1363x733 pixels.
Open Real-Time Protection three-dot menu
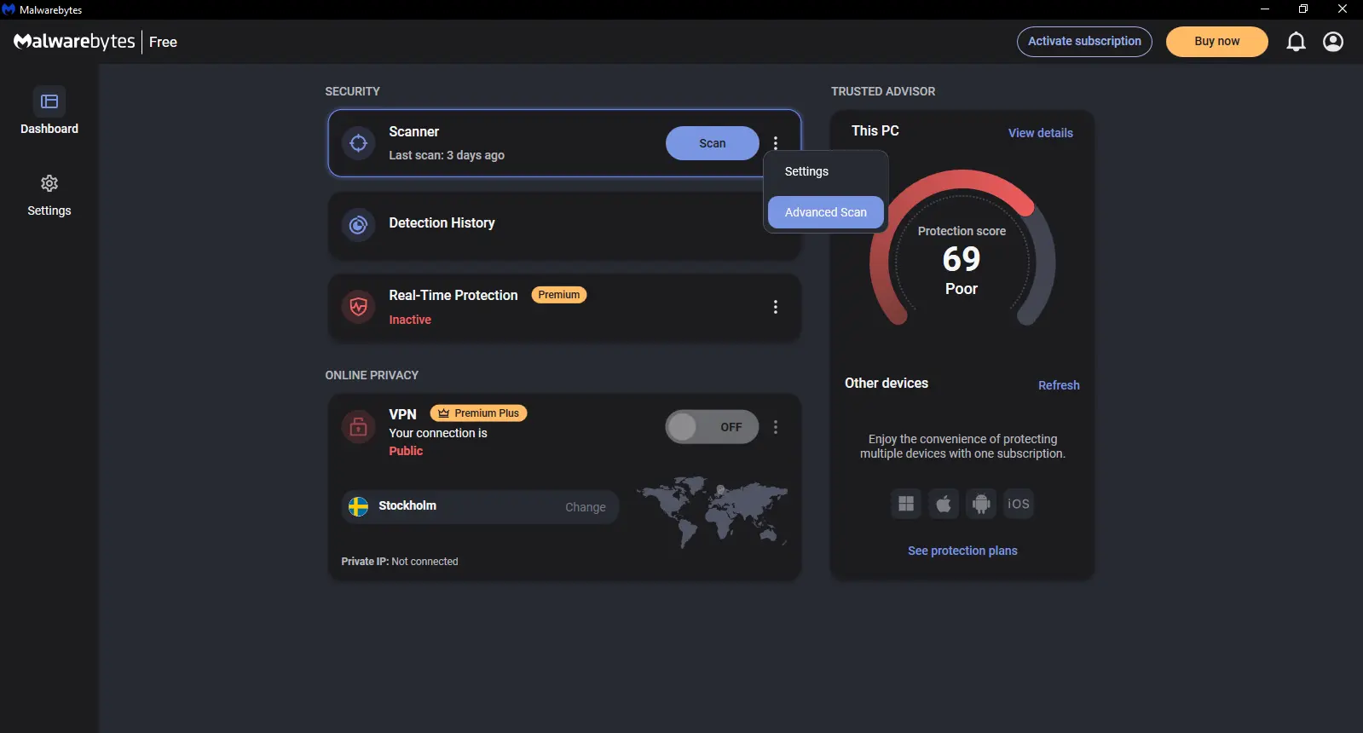776,307
